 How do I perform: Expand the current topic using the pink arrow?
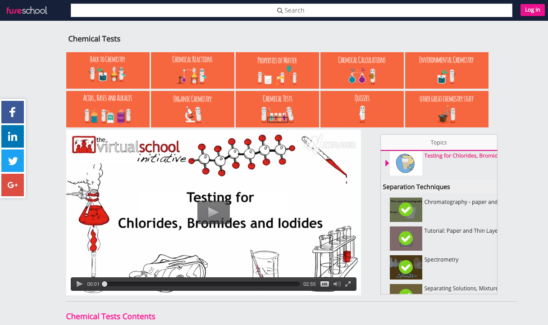(386, 163)
